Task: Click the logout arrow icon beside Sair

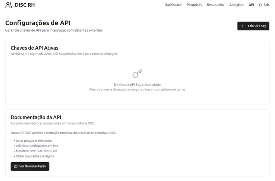Action: pyautogui.click(x=261, y=5)
